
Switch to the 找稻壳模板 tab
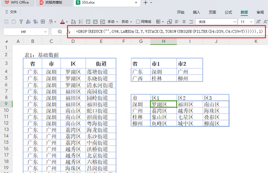[54, 3]
